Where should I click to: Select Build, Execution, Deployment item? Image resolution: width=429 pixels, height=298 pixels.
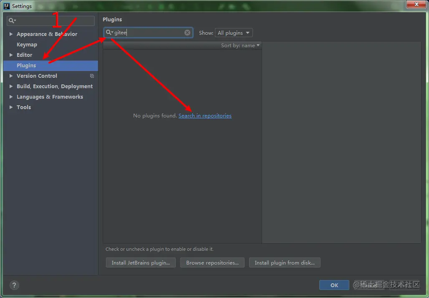[55, 86]
